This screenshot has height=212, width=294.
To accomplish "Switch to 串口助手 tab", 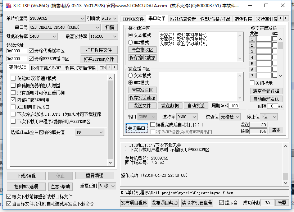I will point(157,19).
